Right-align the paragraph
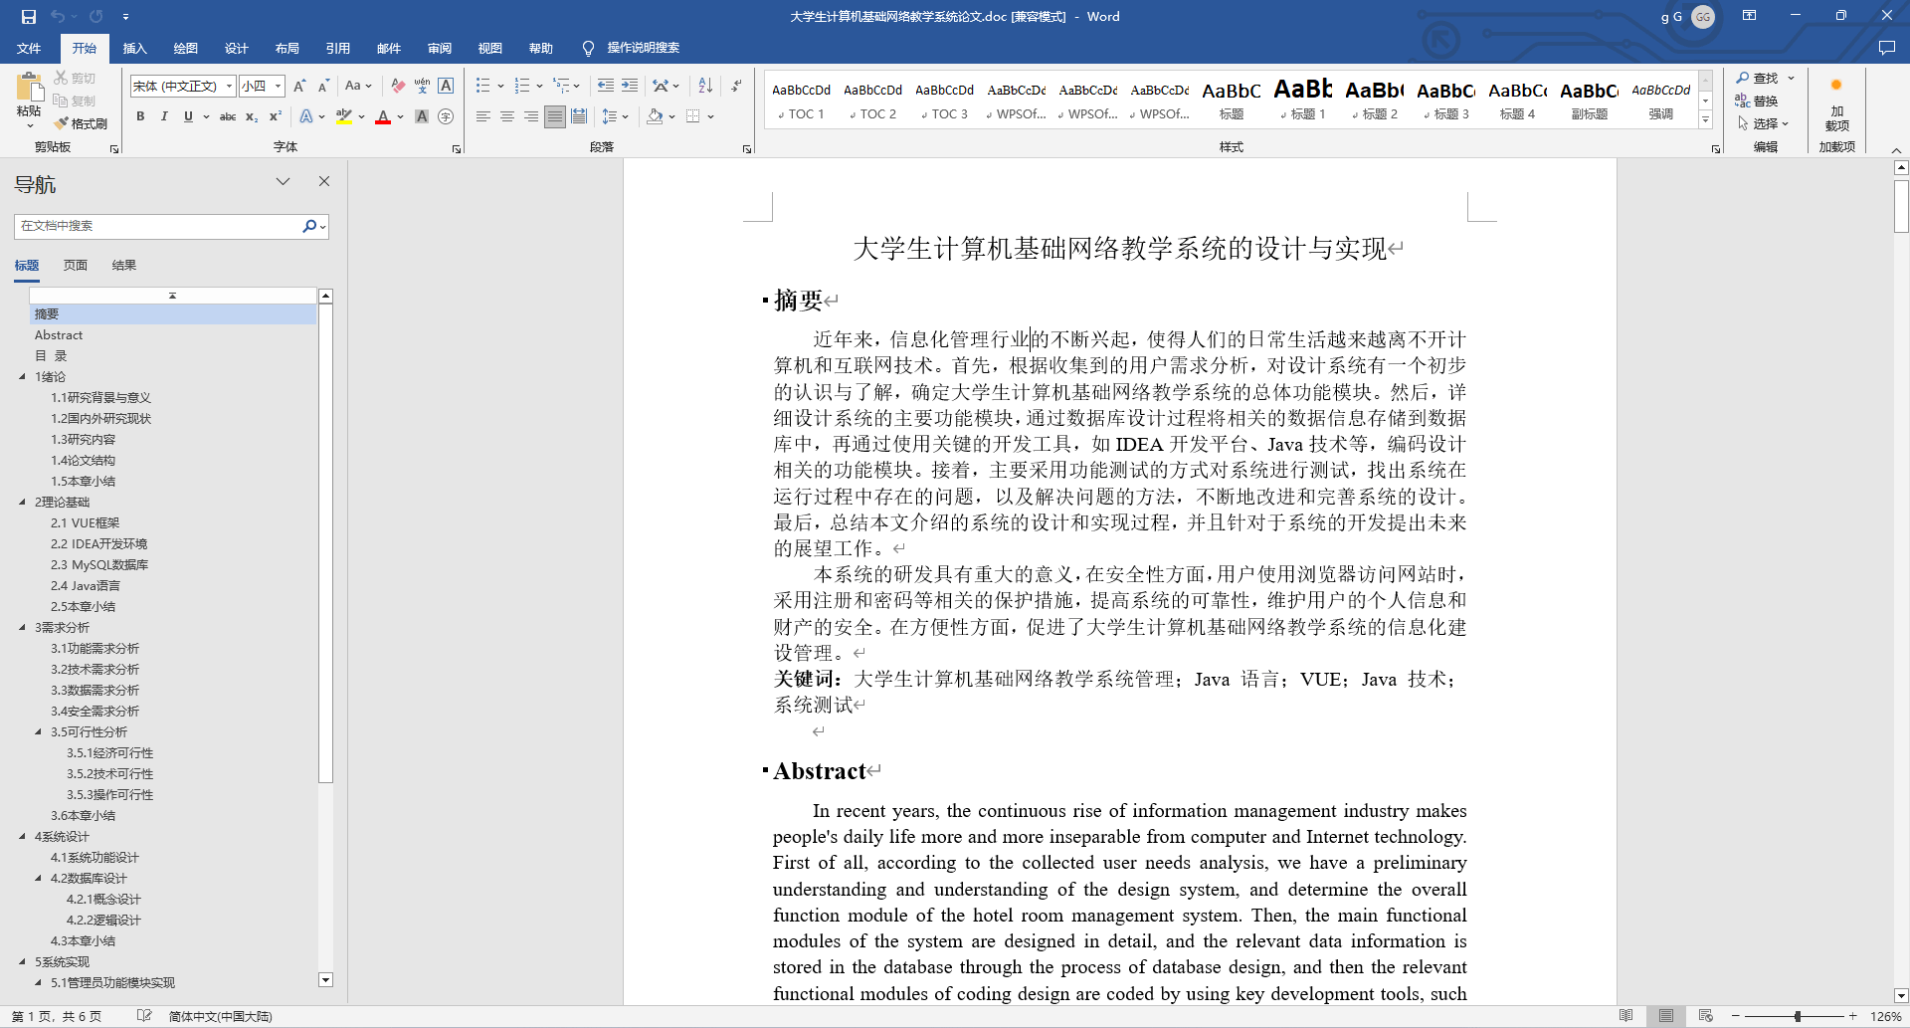This screenshot has height=1028, width=1910. pyautogui.click(x=531, y=116)
